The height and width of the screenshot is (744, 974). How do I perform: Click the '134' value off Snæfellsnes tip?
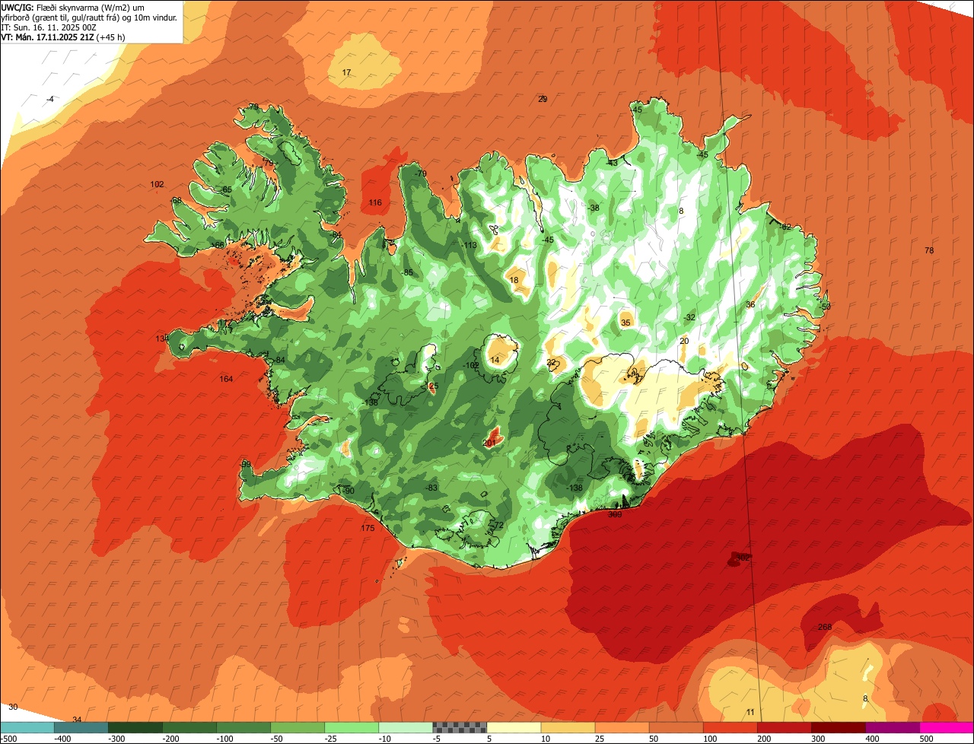(162, 339)
